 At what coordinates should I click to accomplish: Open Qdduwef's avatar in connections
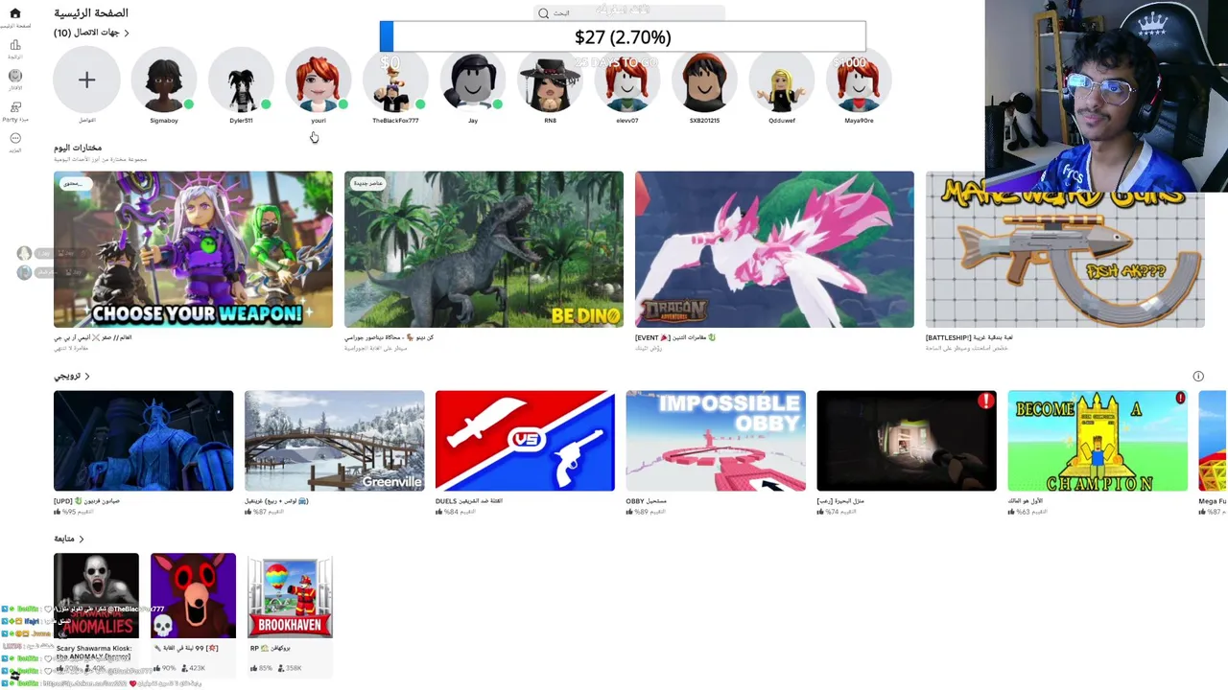782,80
